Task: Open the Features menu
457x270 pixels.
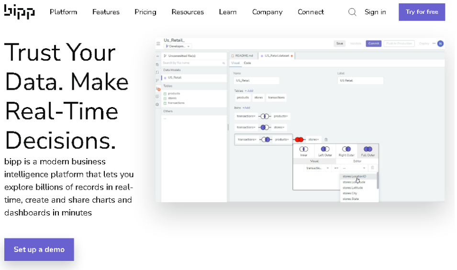Action: [x=106, y=12]
